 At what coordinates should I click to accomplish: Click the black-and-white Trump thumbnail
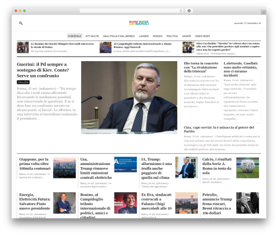coord(247,203)
